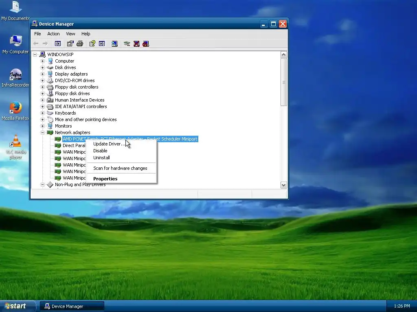Click Update Driver toolbar icon

click(127, 43)
